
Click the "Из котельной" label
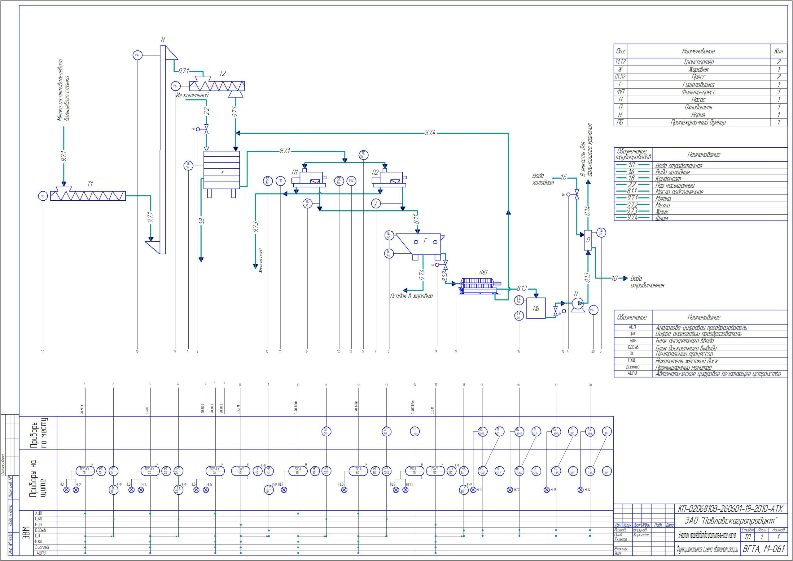192,95
